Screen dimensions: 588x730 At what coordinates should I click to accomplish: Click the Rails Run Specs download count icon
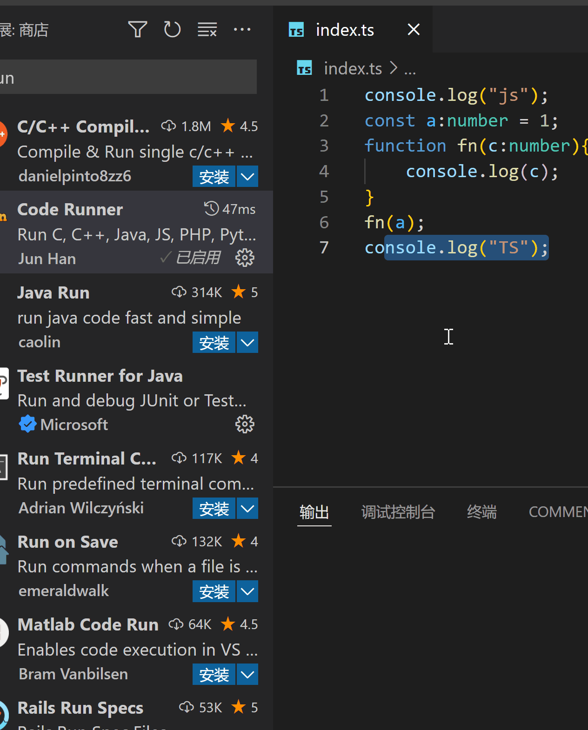click(x=187, y=707)
